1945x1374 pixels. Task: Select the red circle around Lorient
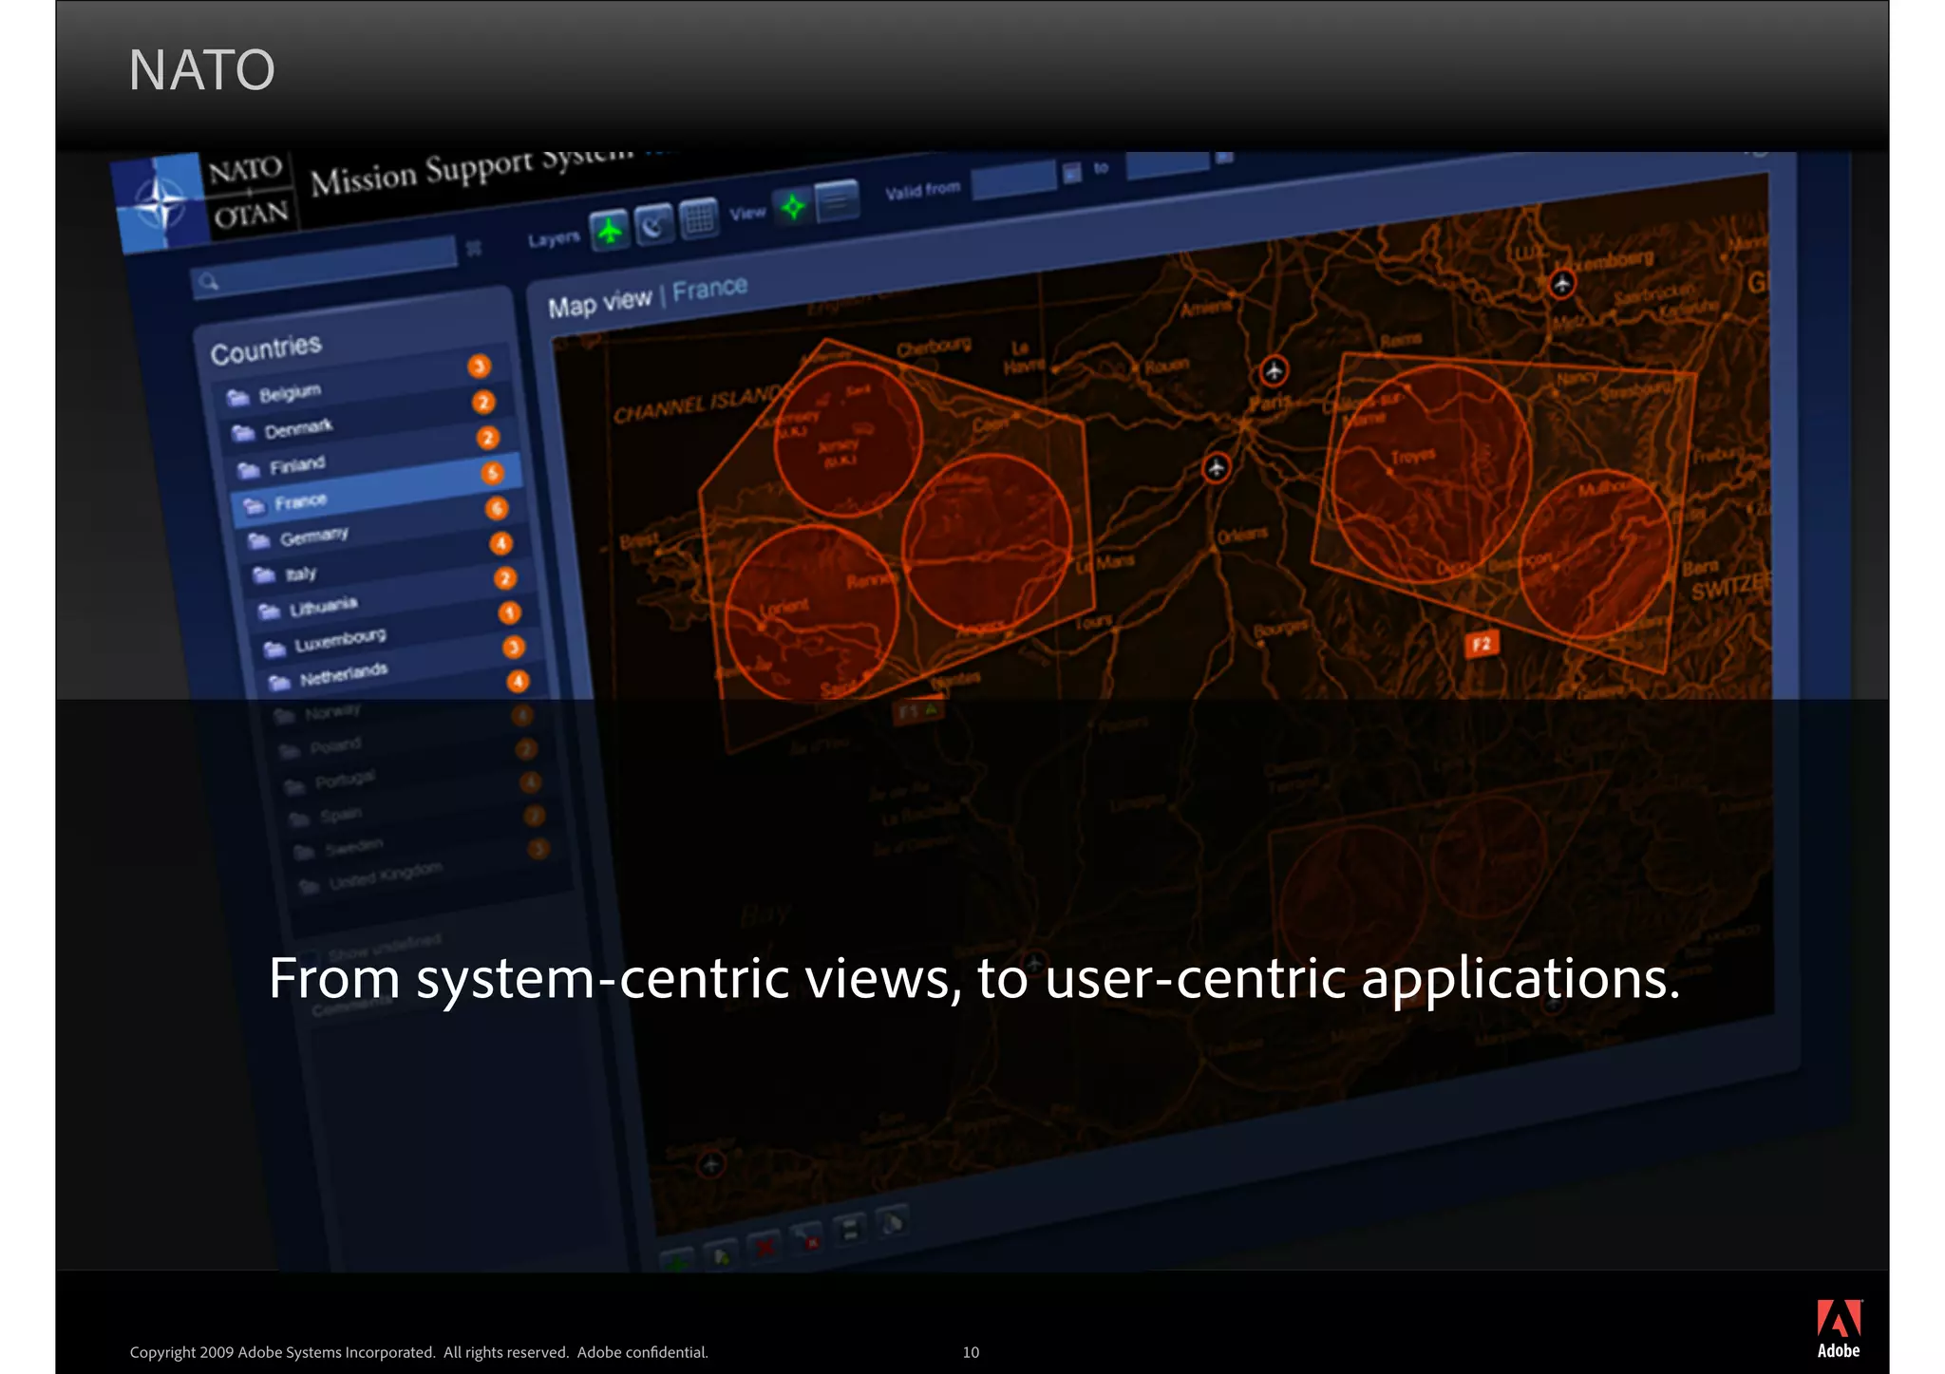coord(811,613)
